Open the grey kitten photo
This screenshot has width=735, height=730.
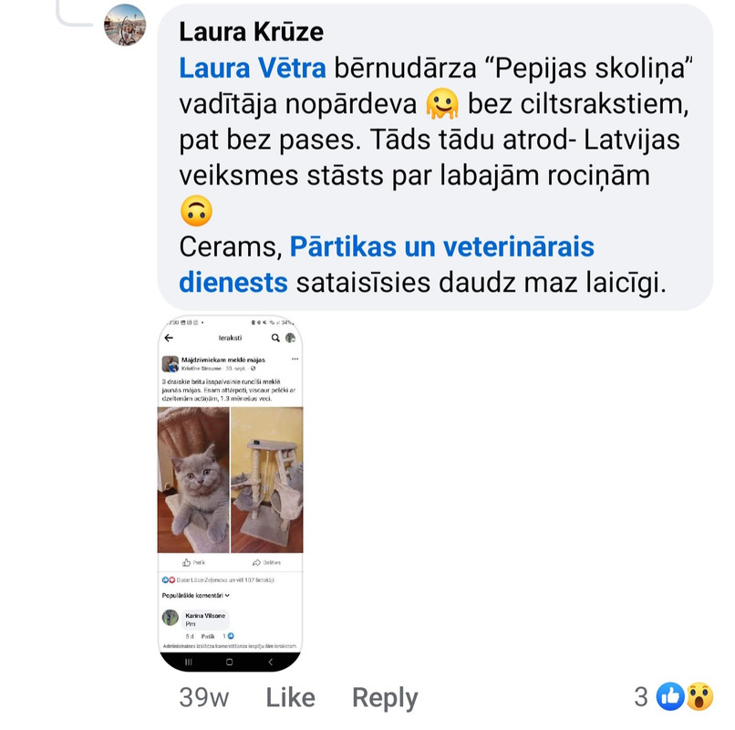click(193, 480)
